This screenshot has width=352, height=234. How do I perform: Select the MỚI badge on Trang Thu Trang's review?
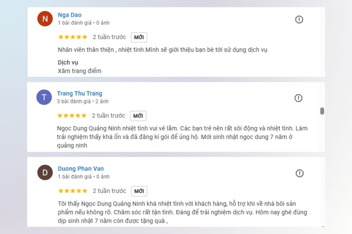coord(138,115)
